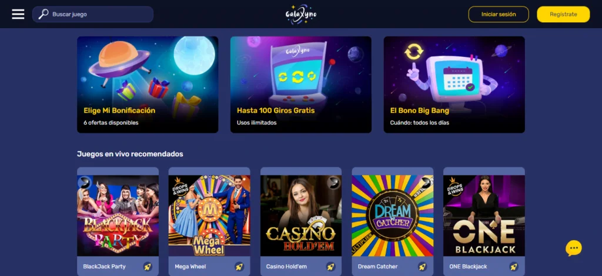The height and width of the screenshot is (276, 602).
Task: Click rocket icon beside Mega Wheel
Action: [239, 267]
